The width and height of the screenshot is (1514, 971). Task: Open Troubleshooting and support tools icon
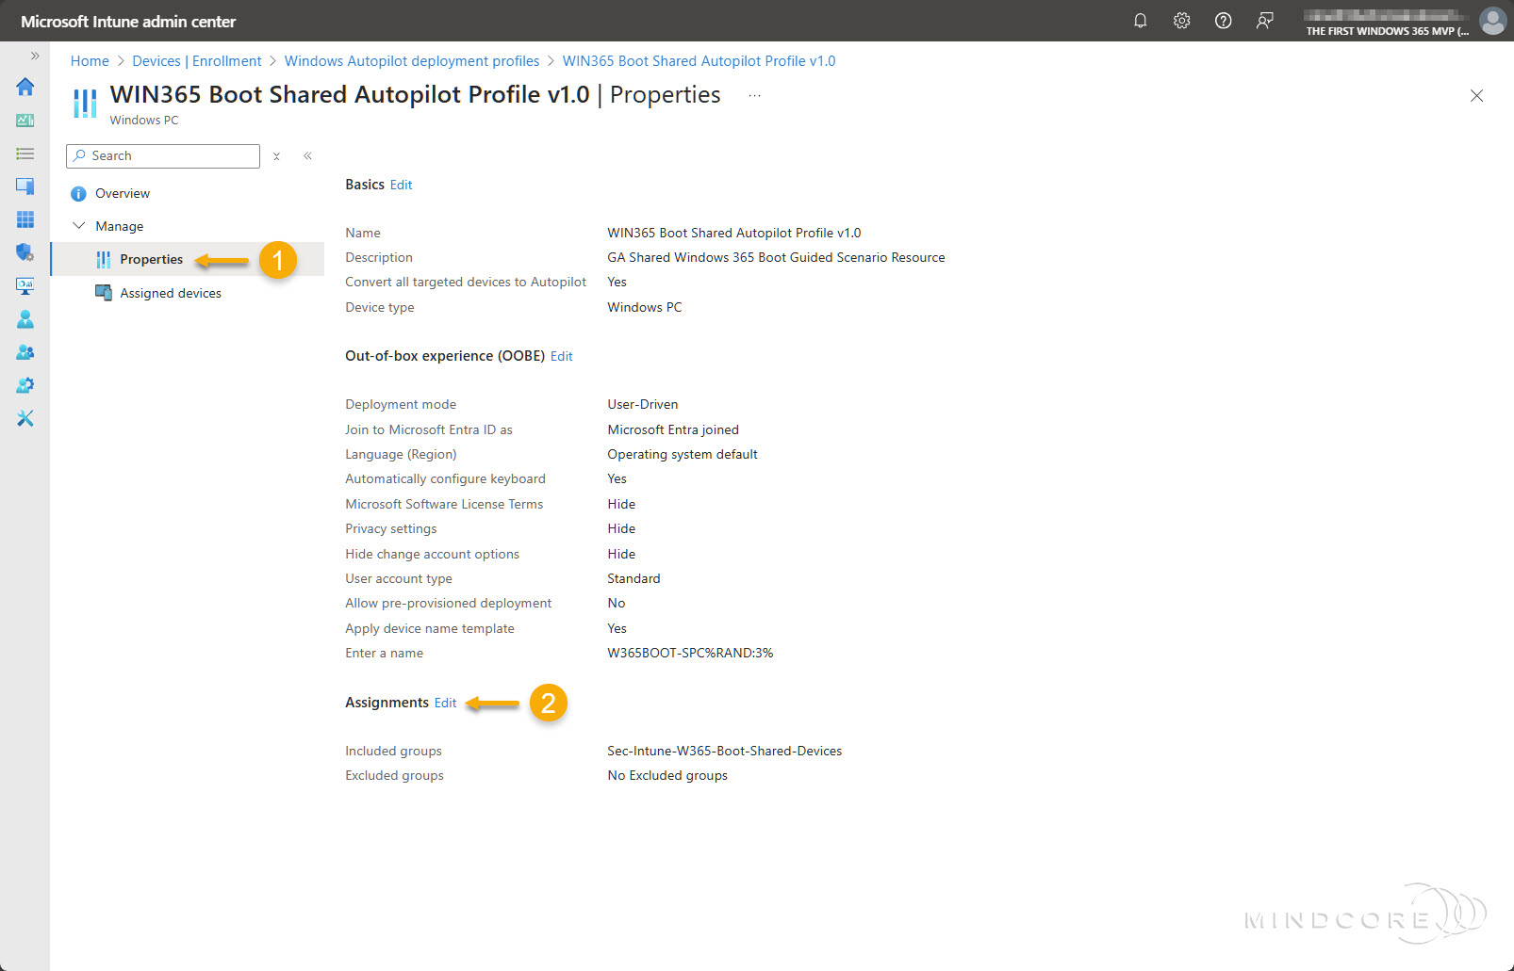coord(25,418)
